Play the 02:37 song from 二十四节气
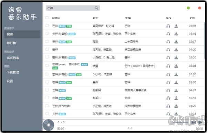208x133 pixels. [168, 42]
